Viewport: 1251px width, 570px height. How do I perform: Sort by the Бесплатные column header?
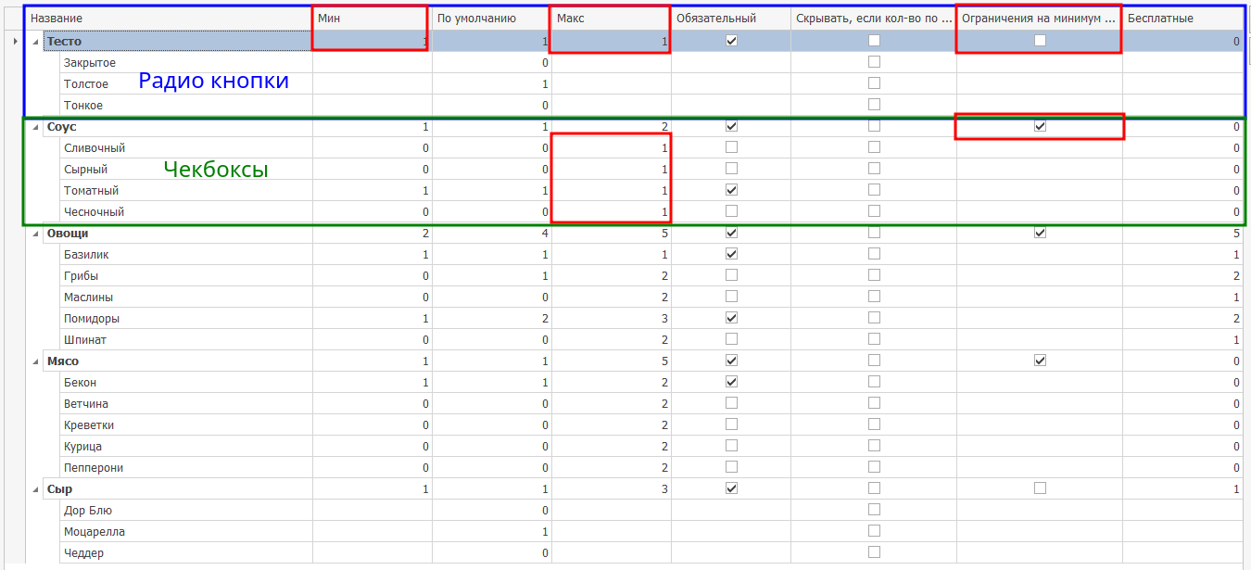click(x=1181, y=19)
